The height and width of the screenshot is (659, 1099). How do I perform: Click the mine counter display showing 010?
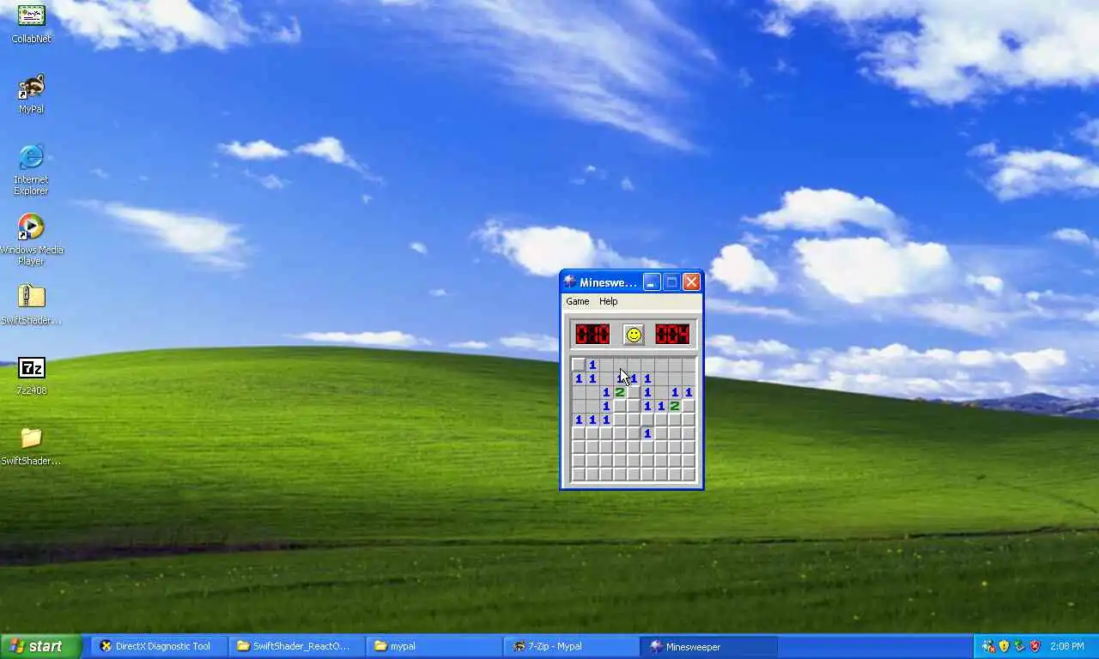click(x=592, y=334)
